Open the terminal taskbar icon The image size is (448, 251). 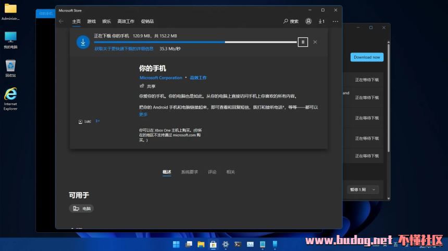click(238, 244)
